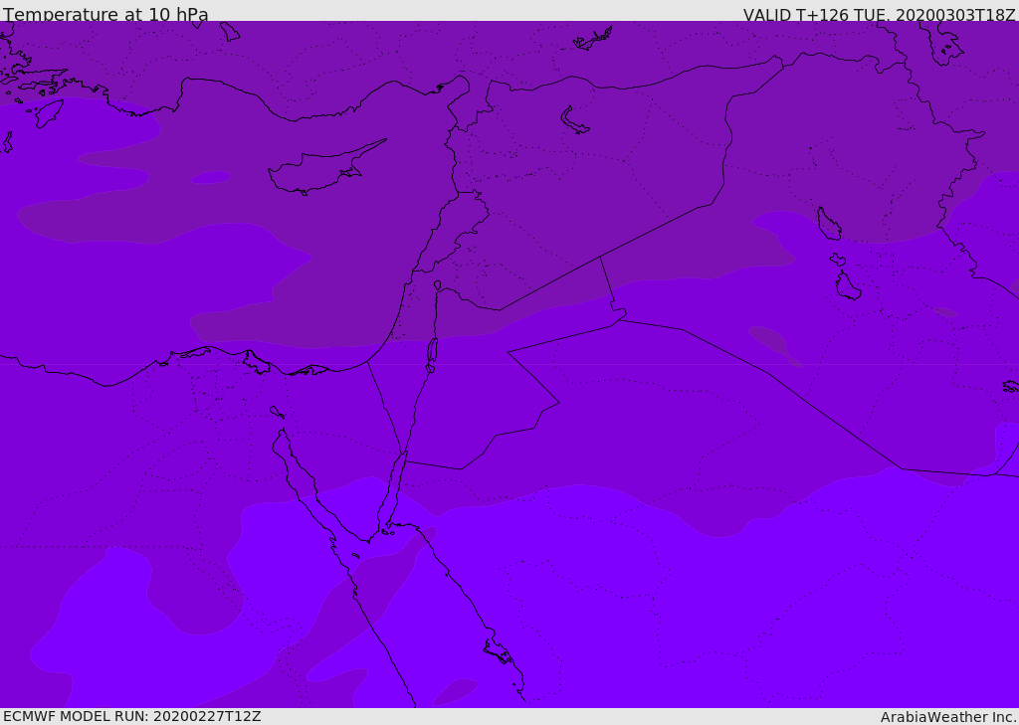1019x725 pixels.
Task: Click the 'Temperature at 10 hPa' title
Action: [105, 14]
